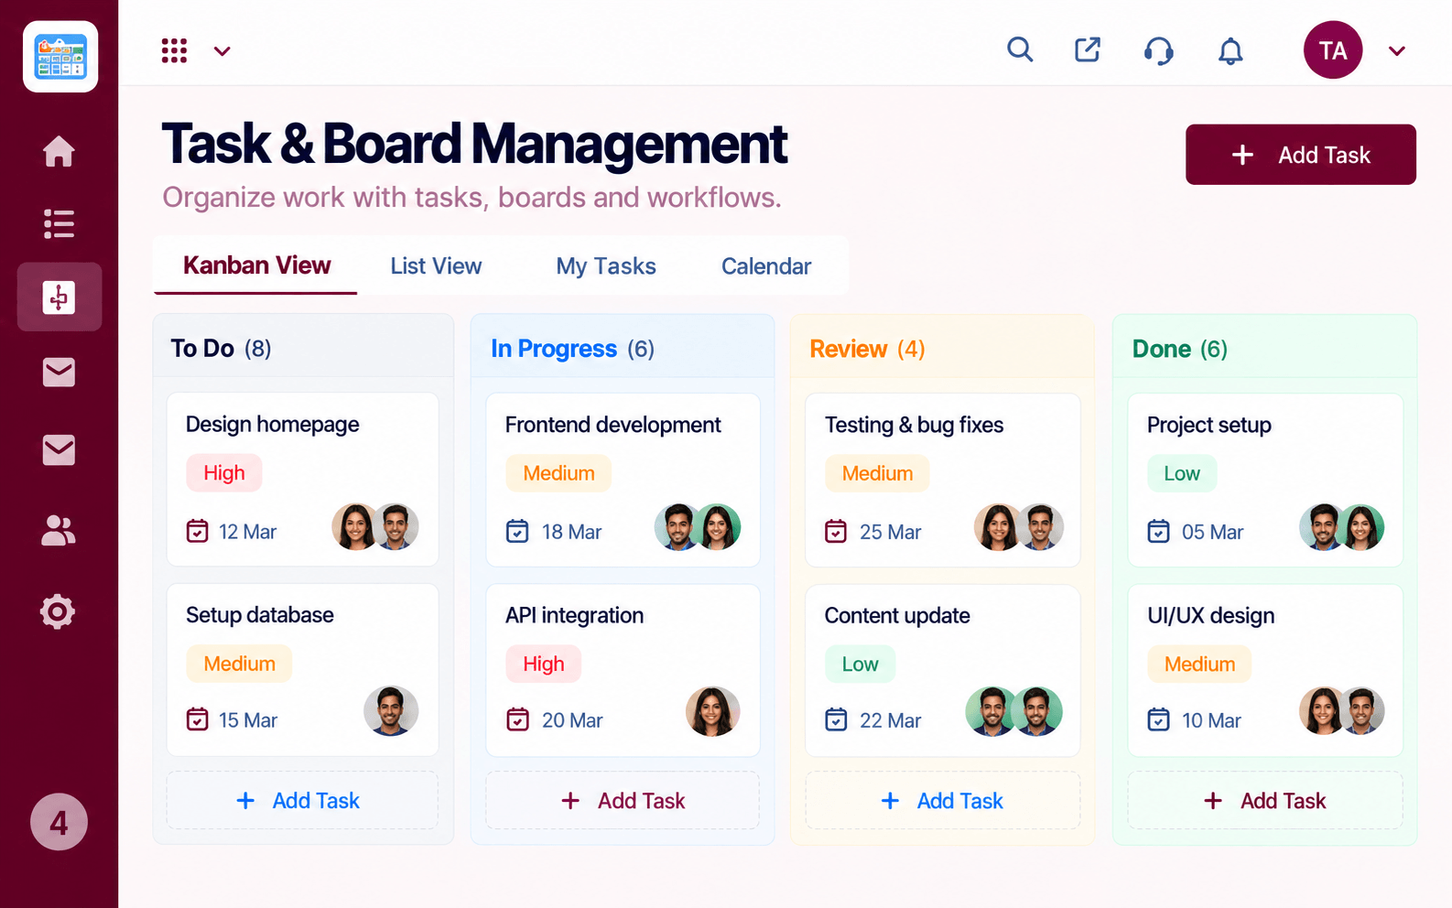This screenshot has height=908, width=1452.
Task: Click the Low tag on Content update
Action: [860, 664]
